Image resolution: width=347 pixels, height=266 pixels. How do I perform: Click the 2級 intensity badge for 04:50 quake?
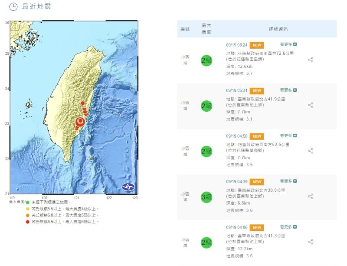point(206,151)
